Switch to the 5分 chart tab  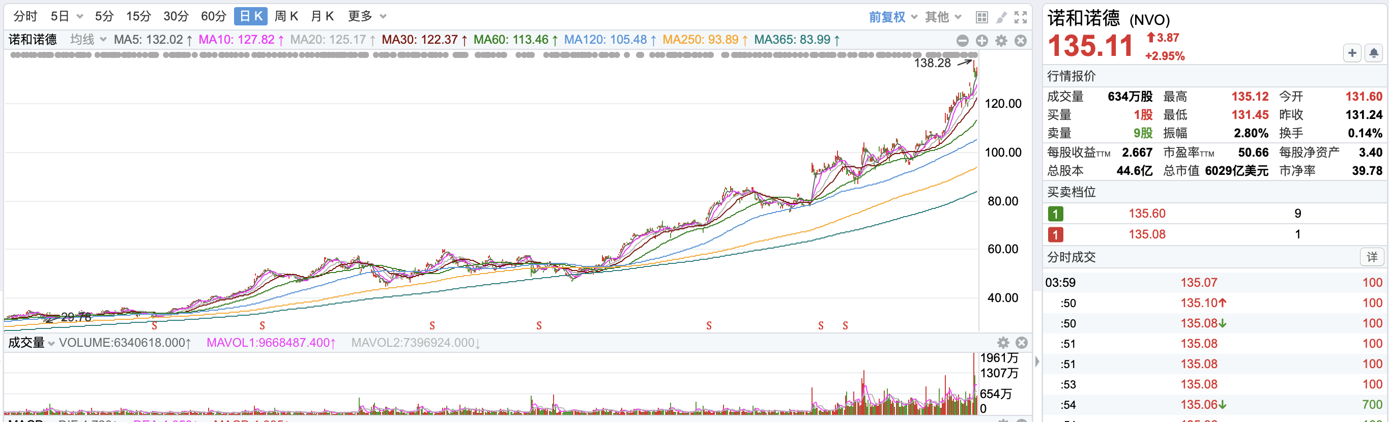pos(104,16)
